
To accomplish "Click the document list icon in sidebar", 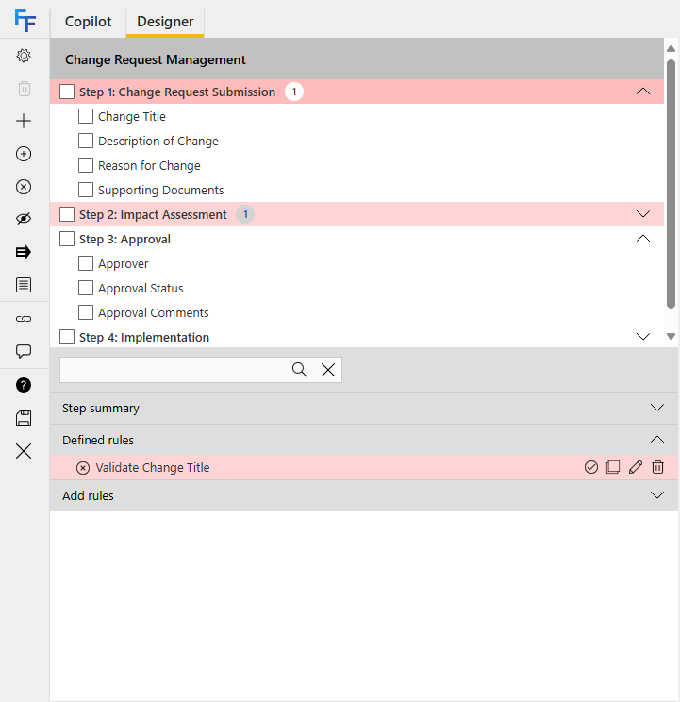I will [24, 285].
